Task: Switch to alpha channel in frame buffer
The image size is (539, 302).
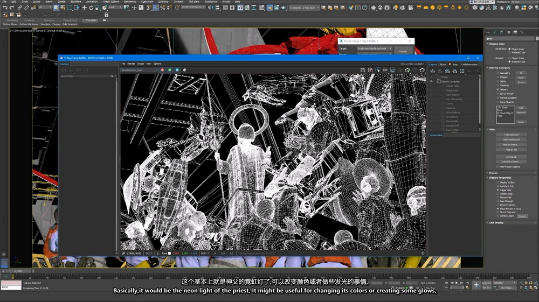Action: pos(184,70)
